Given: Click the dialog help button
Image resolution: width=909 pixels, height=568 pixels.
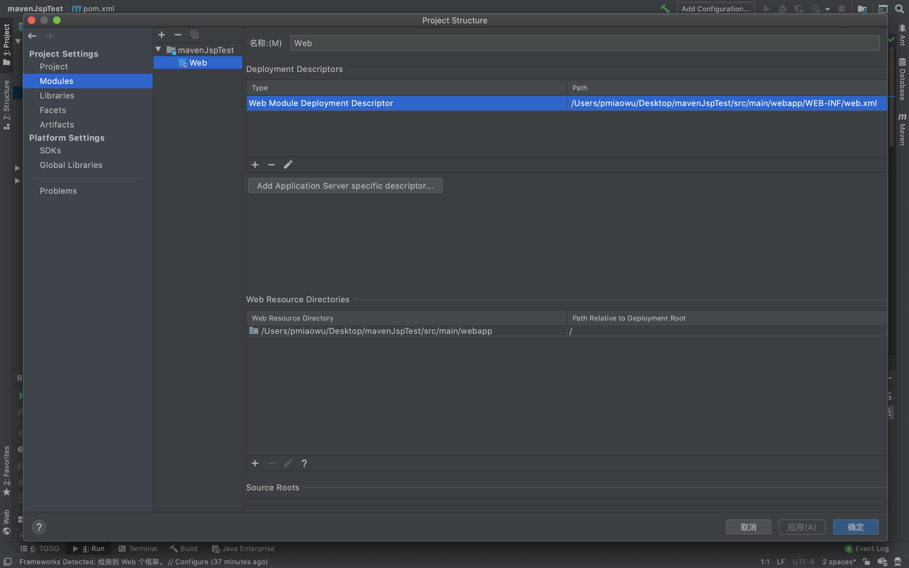Looking at the screenshot, I should 39,527.
